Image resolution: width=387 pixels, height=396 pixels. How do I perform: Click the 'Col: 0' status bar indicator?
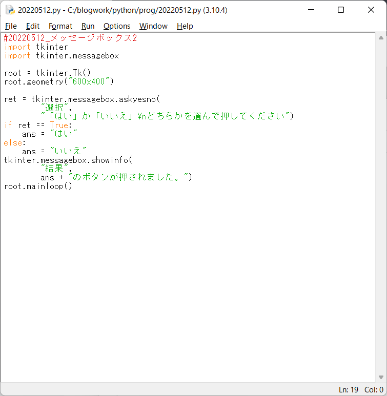tap(374, 390)
